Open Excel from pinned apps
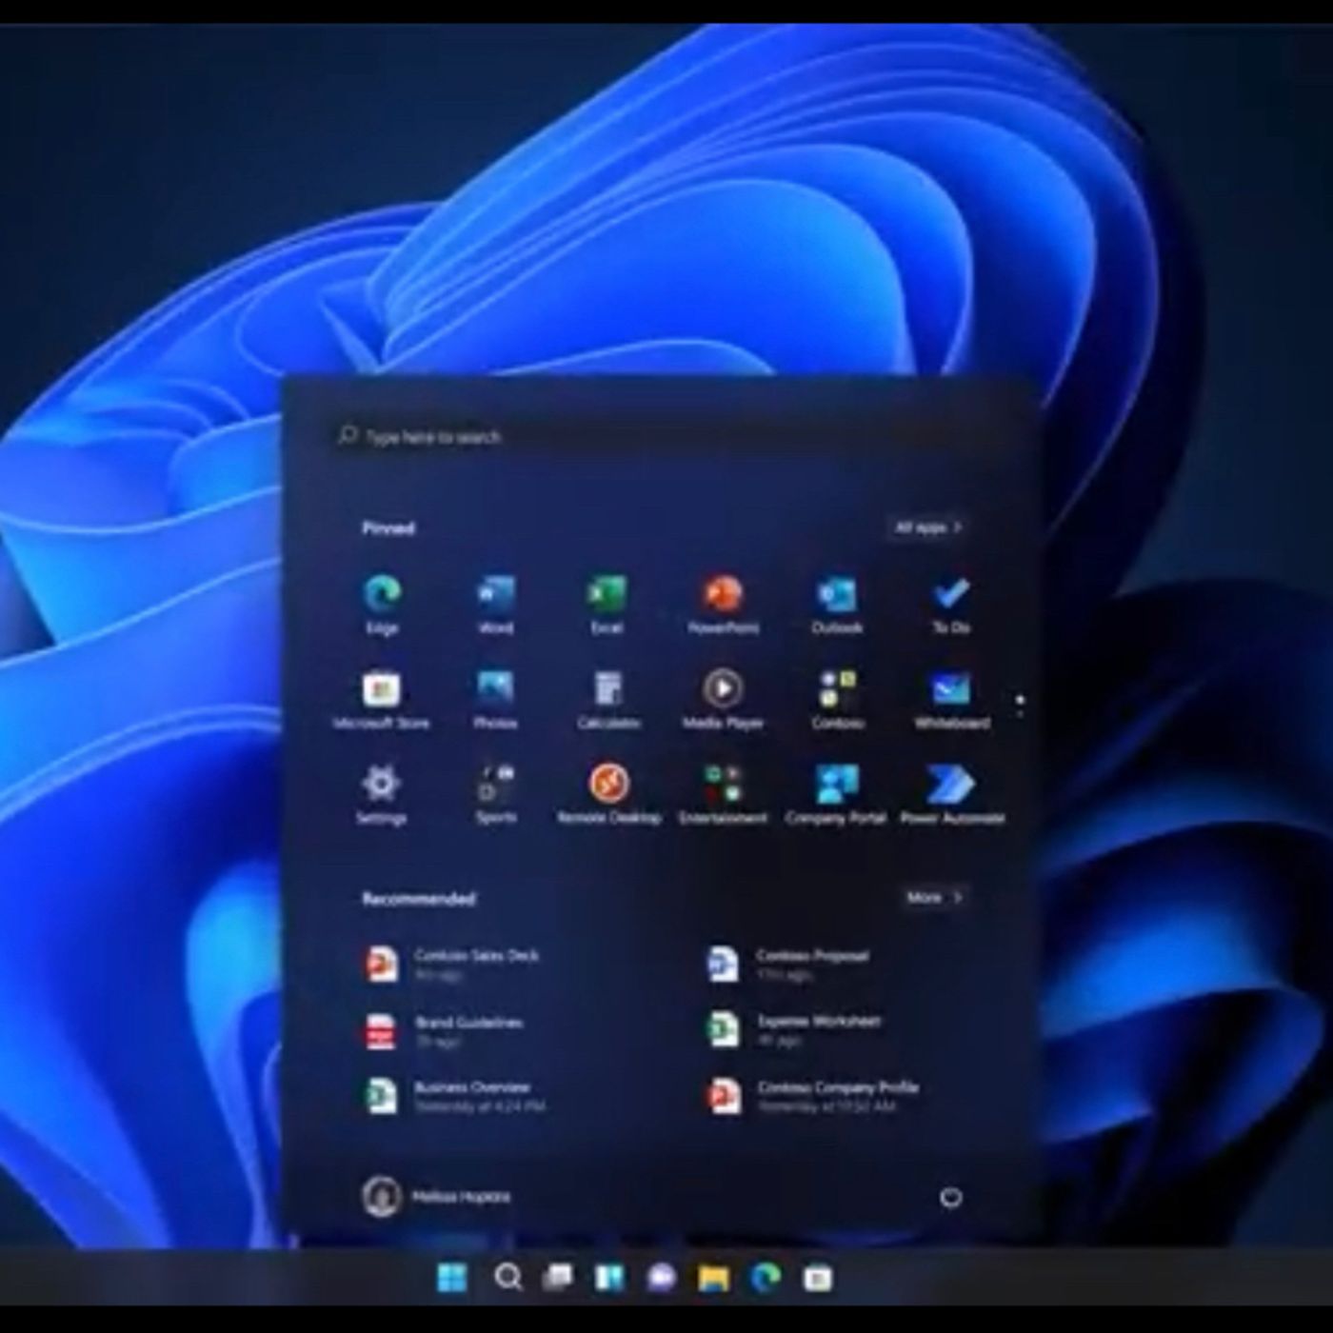This screenshot has width=1333, height=1333. click(607, 604)
